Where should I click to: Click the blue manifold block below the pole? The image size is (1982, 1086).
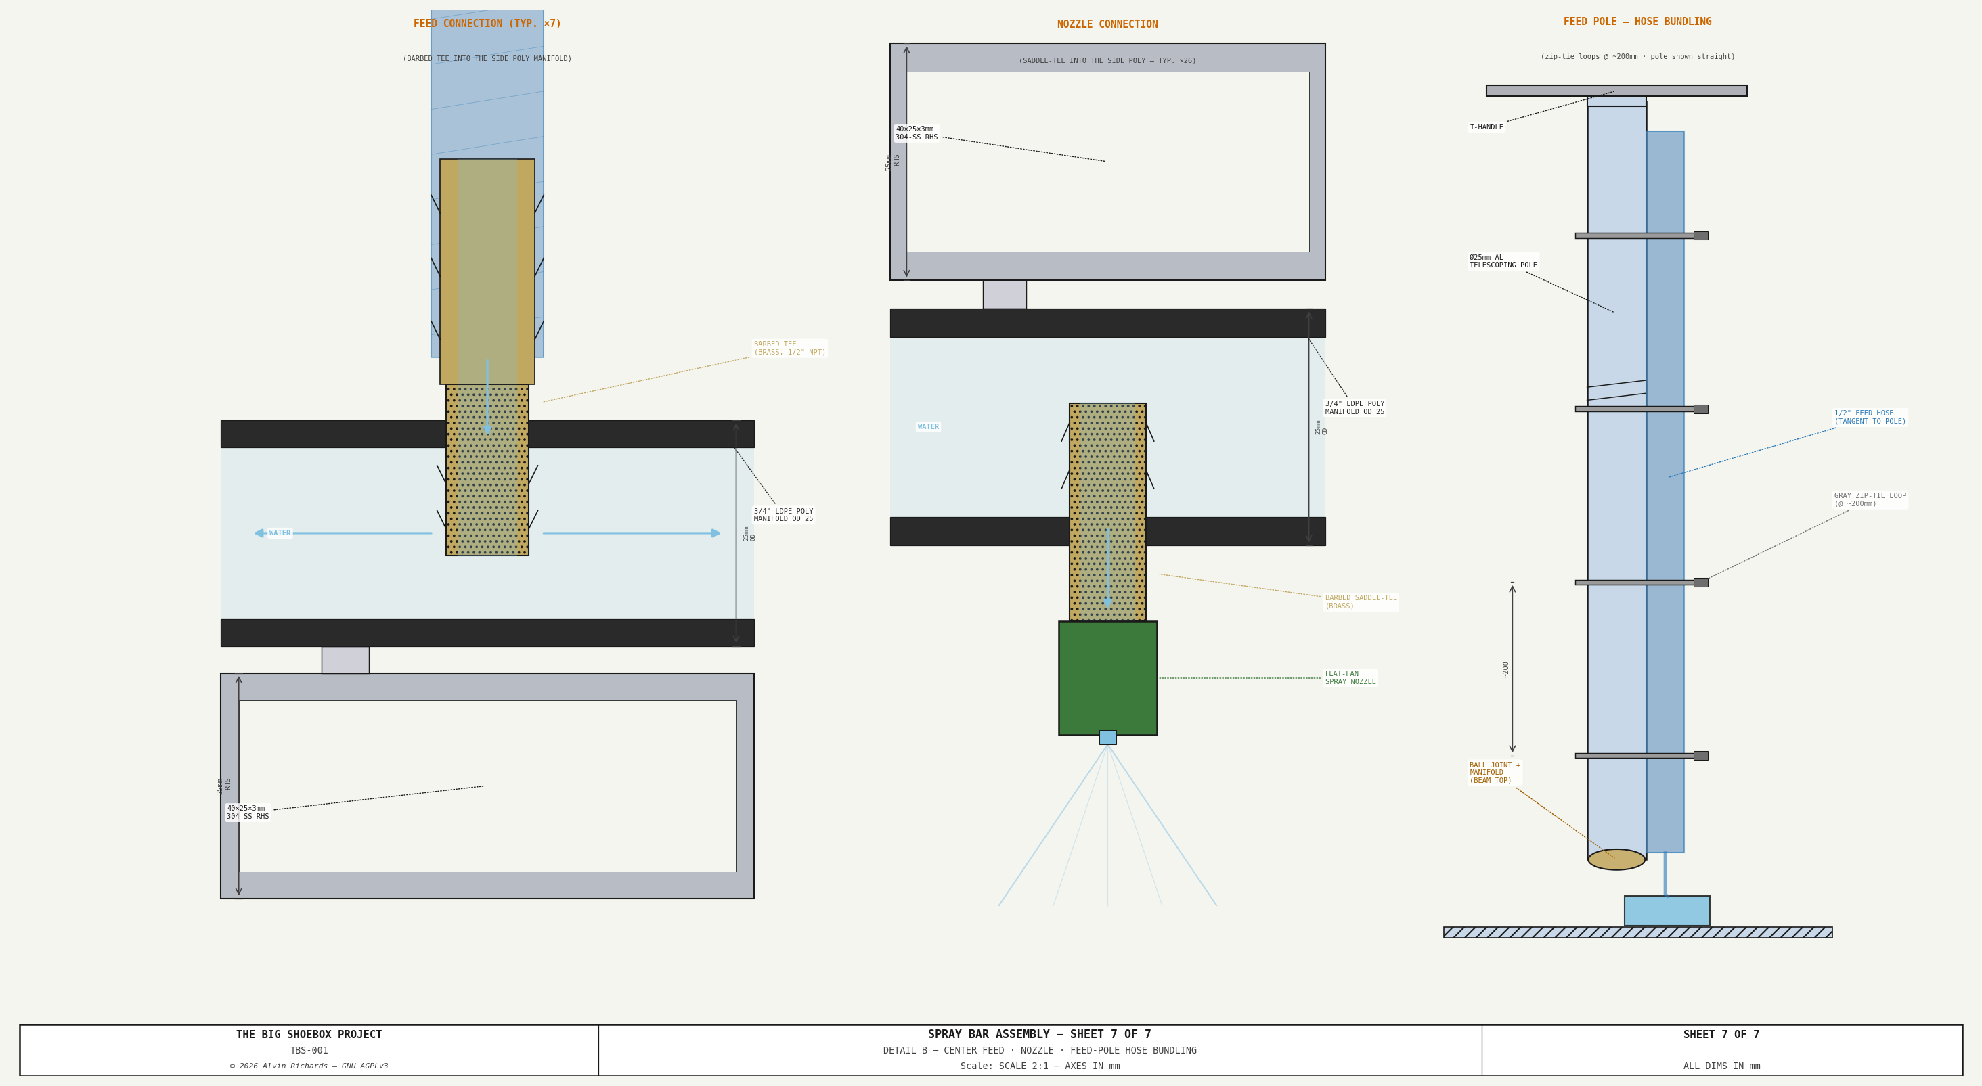click(1667, 911)
